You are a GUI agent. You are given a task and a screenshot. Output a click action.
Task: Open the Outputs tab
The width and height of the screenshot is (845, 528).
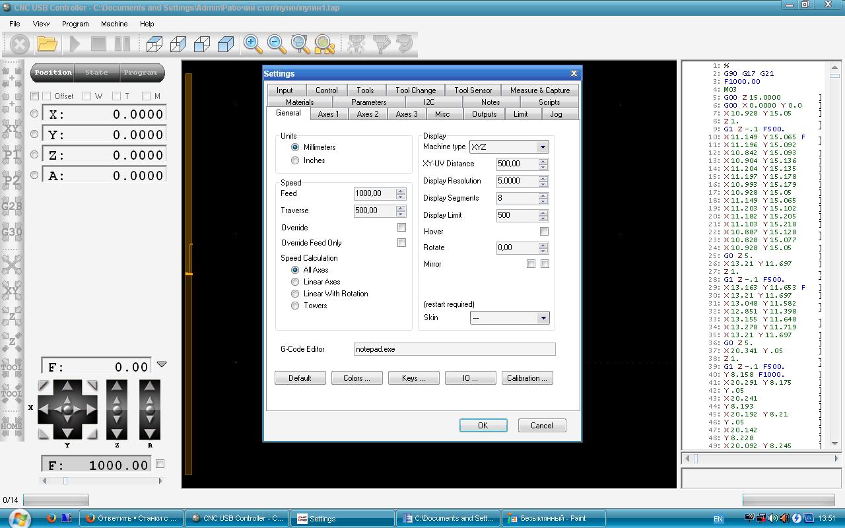(x=485, y=114)
